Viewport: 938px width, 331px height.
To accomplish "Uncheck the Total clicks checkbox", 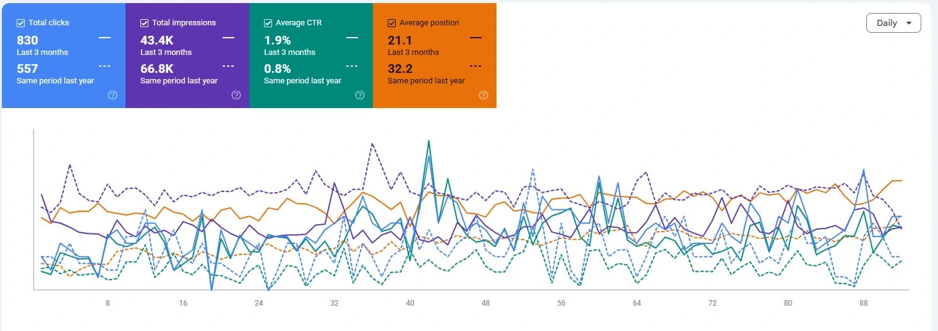I will pos(20,23).
